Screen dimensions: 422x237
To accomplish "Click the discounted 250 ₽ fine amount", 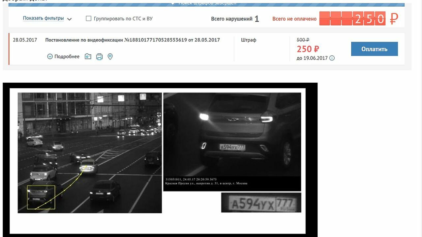I will click(x=308, y=49).
